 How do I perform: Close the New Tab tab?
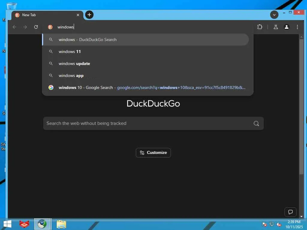[x=78, y=15]
